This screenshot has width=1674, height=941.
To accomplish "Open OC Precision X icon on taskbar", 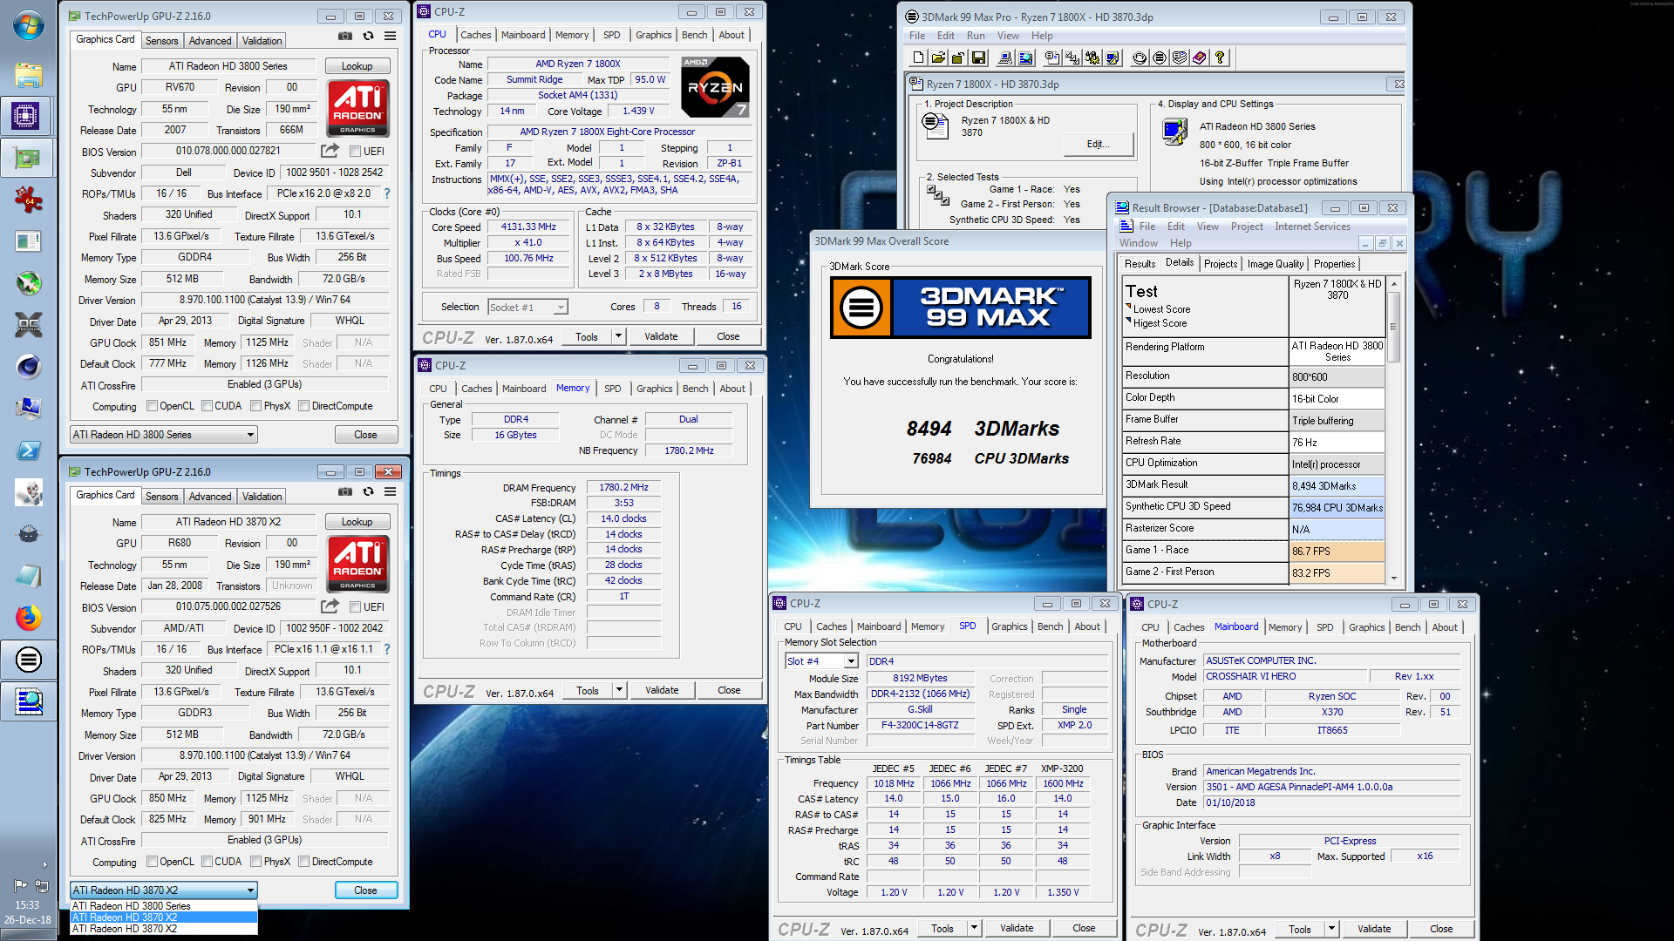I will coord(28,325).
